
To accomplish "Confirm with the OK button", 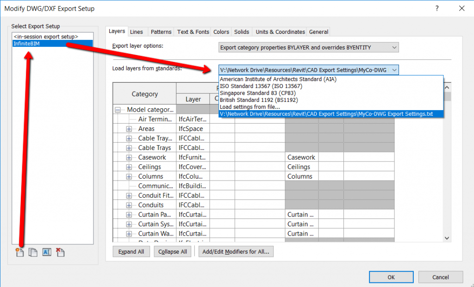I will coord(391,277).
